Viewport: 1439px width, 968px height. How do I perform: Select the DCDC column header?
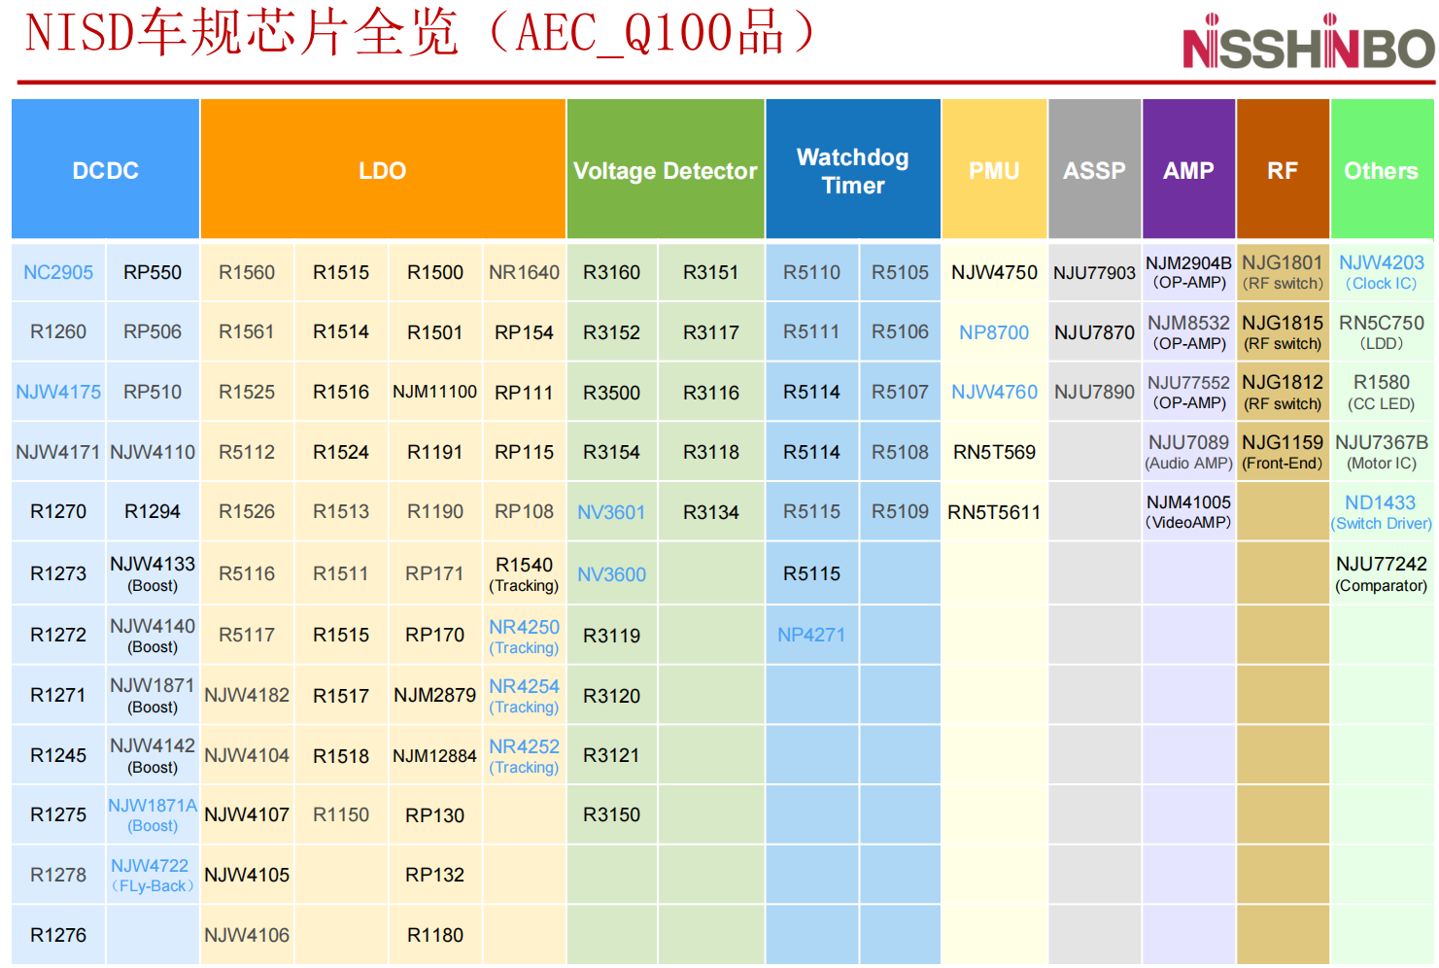click(106, 170)
